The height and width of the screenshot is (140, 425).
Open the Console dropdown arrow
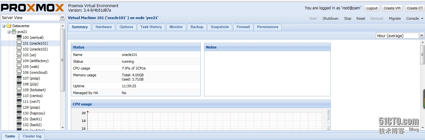tap(422, 18)
